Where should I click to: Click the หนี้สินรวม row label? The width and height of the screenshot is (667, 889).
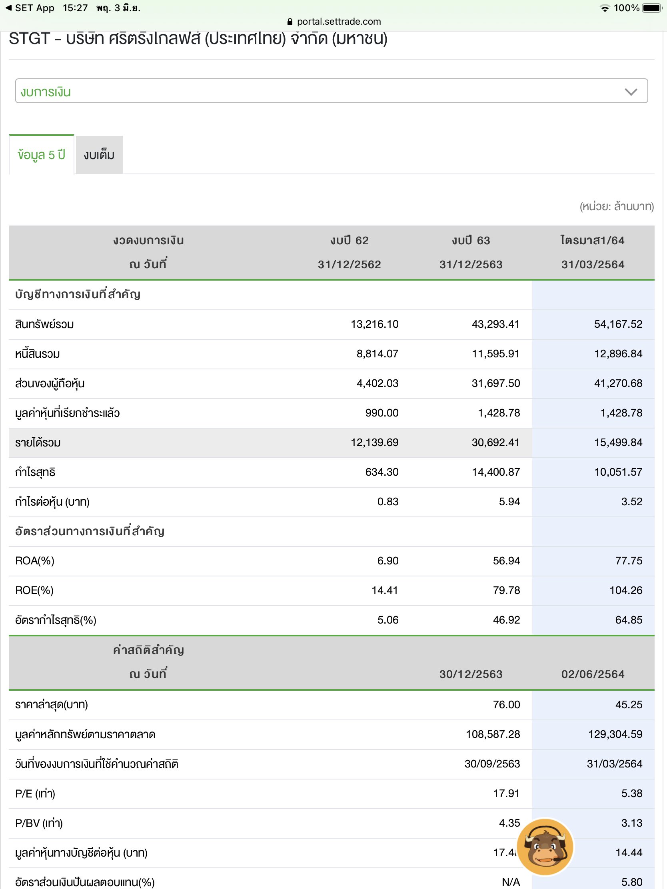pyautogui.click(x=38, y=354)
